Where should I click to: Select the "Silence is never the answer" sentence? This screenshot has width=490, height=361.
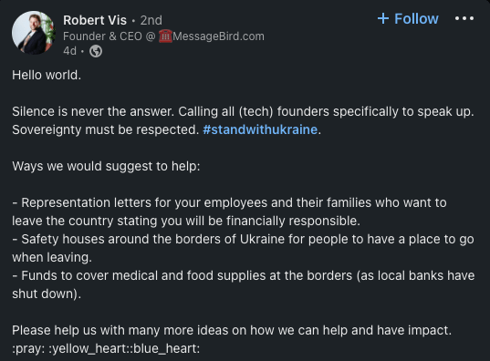(93, 111)
